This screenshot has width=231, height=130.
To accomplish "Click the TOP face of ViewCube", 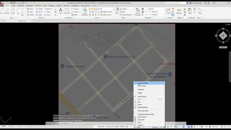I will 223,35.
